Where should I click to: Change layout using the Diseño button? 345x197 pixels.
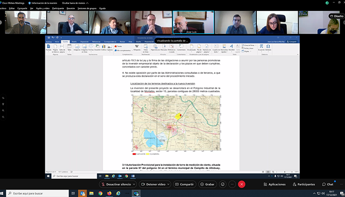pos(335,16)
